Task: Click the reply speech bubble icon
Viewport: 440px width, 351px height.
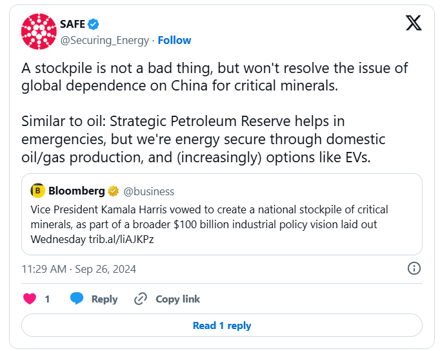Action: [x=77, y=299]
